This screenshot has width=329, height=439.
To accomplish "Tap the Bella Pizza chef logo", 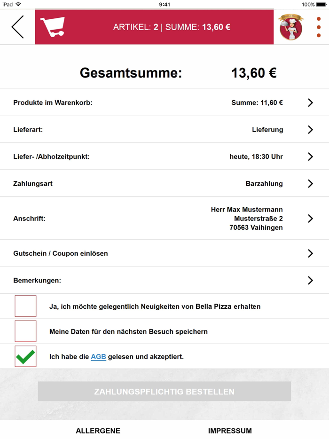I will (291, 27).
